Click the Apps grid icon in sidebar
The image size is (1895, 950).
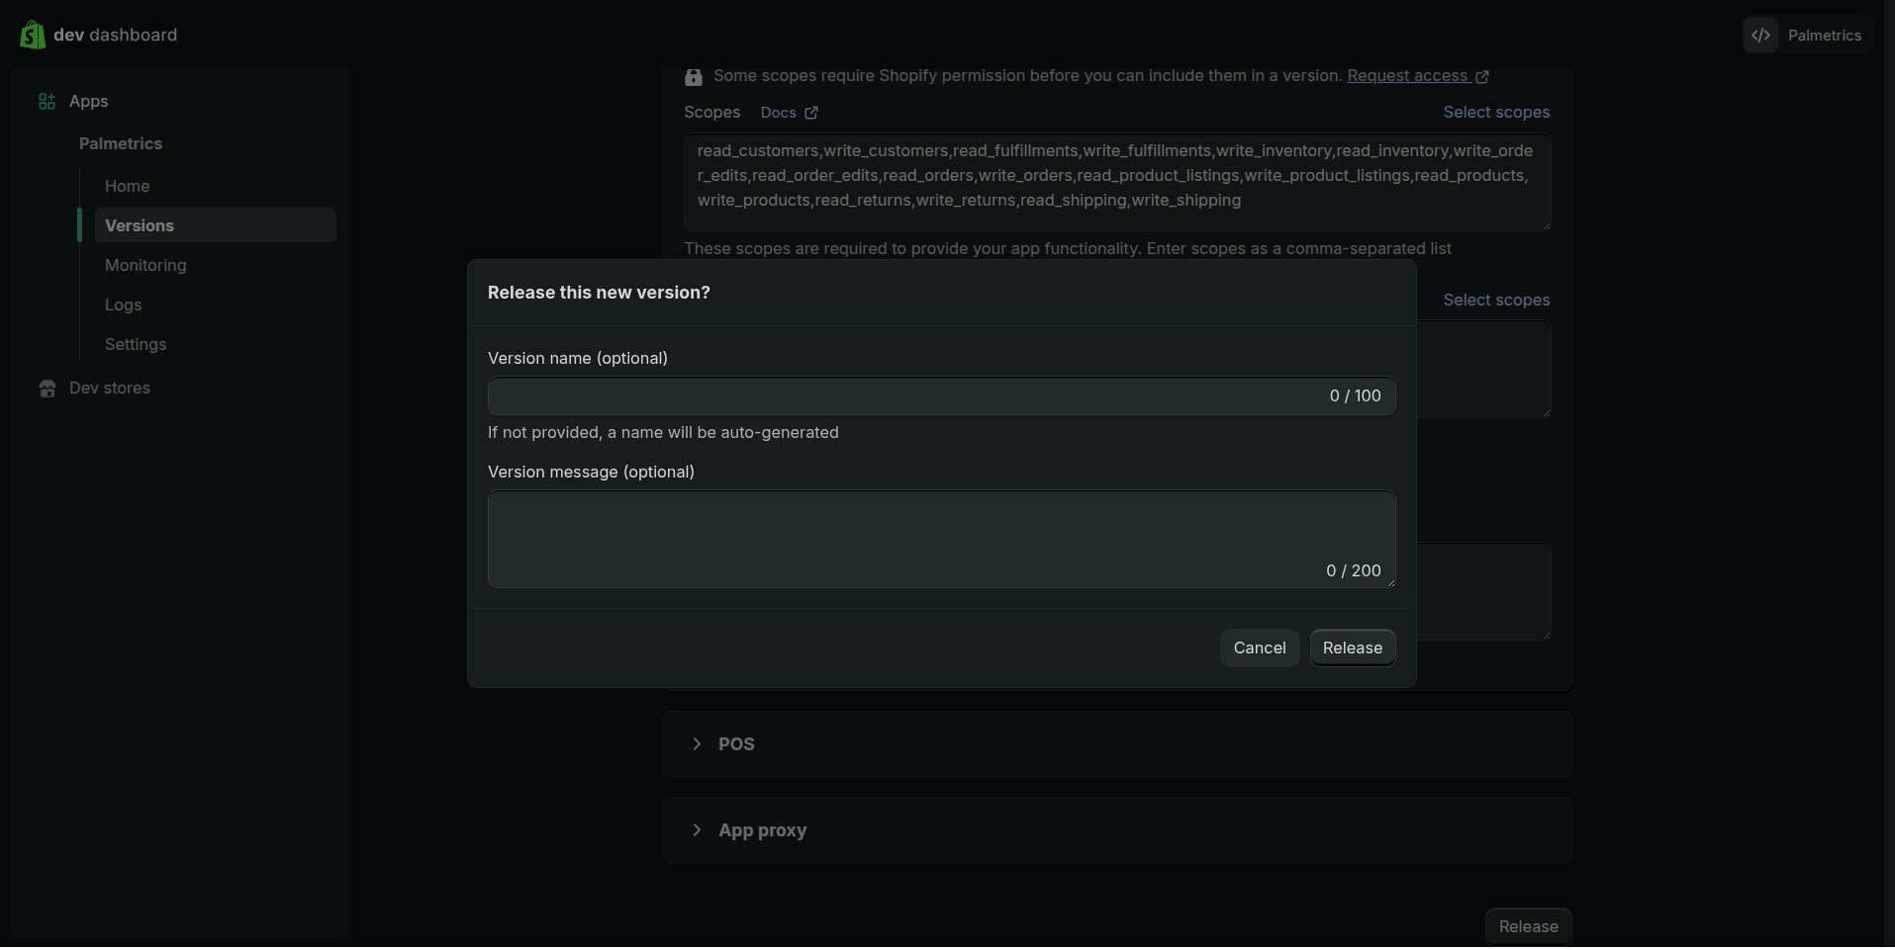coord(47,102)
